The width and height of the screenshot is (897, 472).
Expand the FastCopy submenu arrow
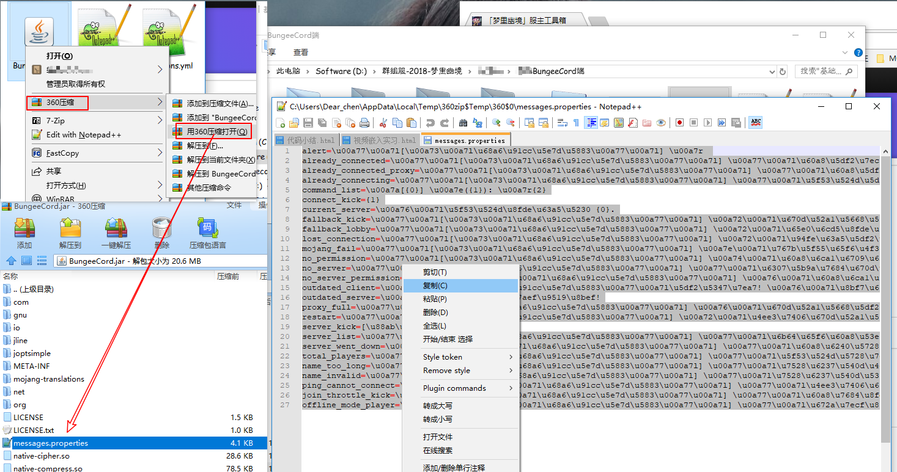pos(160,153)
